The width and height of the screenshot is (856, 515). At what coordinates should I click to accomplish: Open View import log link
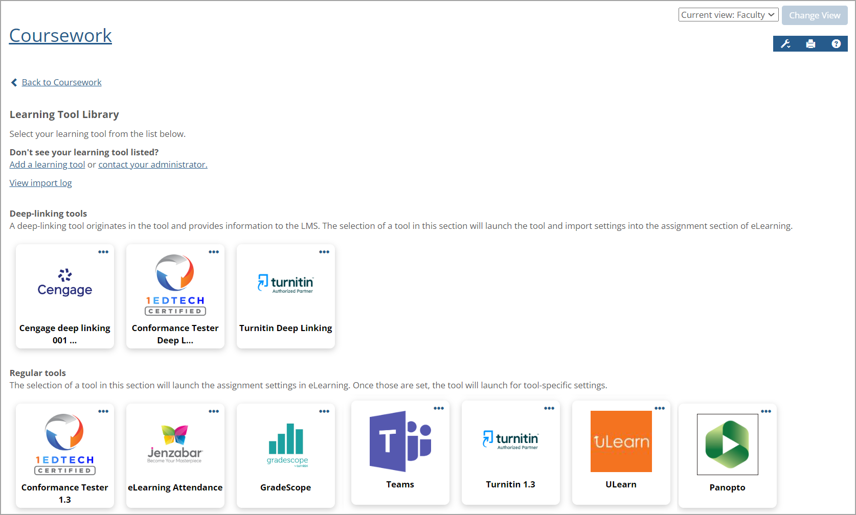[40, 183]
